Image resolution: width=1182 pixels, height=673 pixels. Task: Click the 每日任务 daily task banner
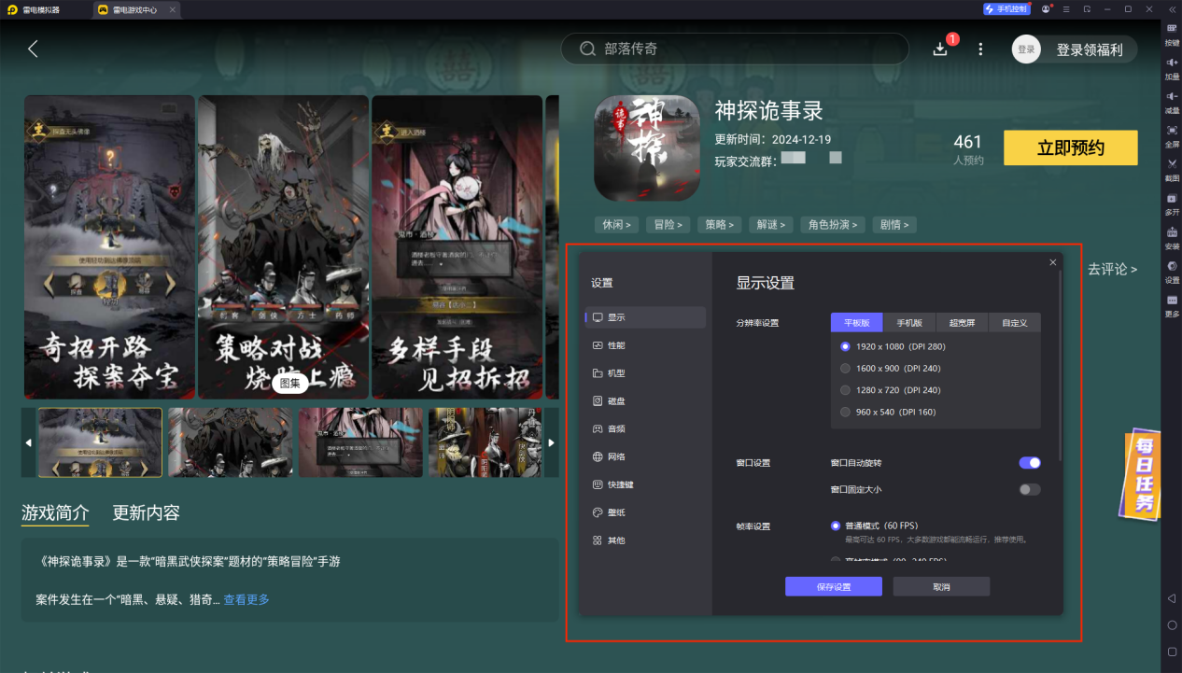tap(1142, 474)
